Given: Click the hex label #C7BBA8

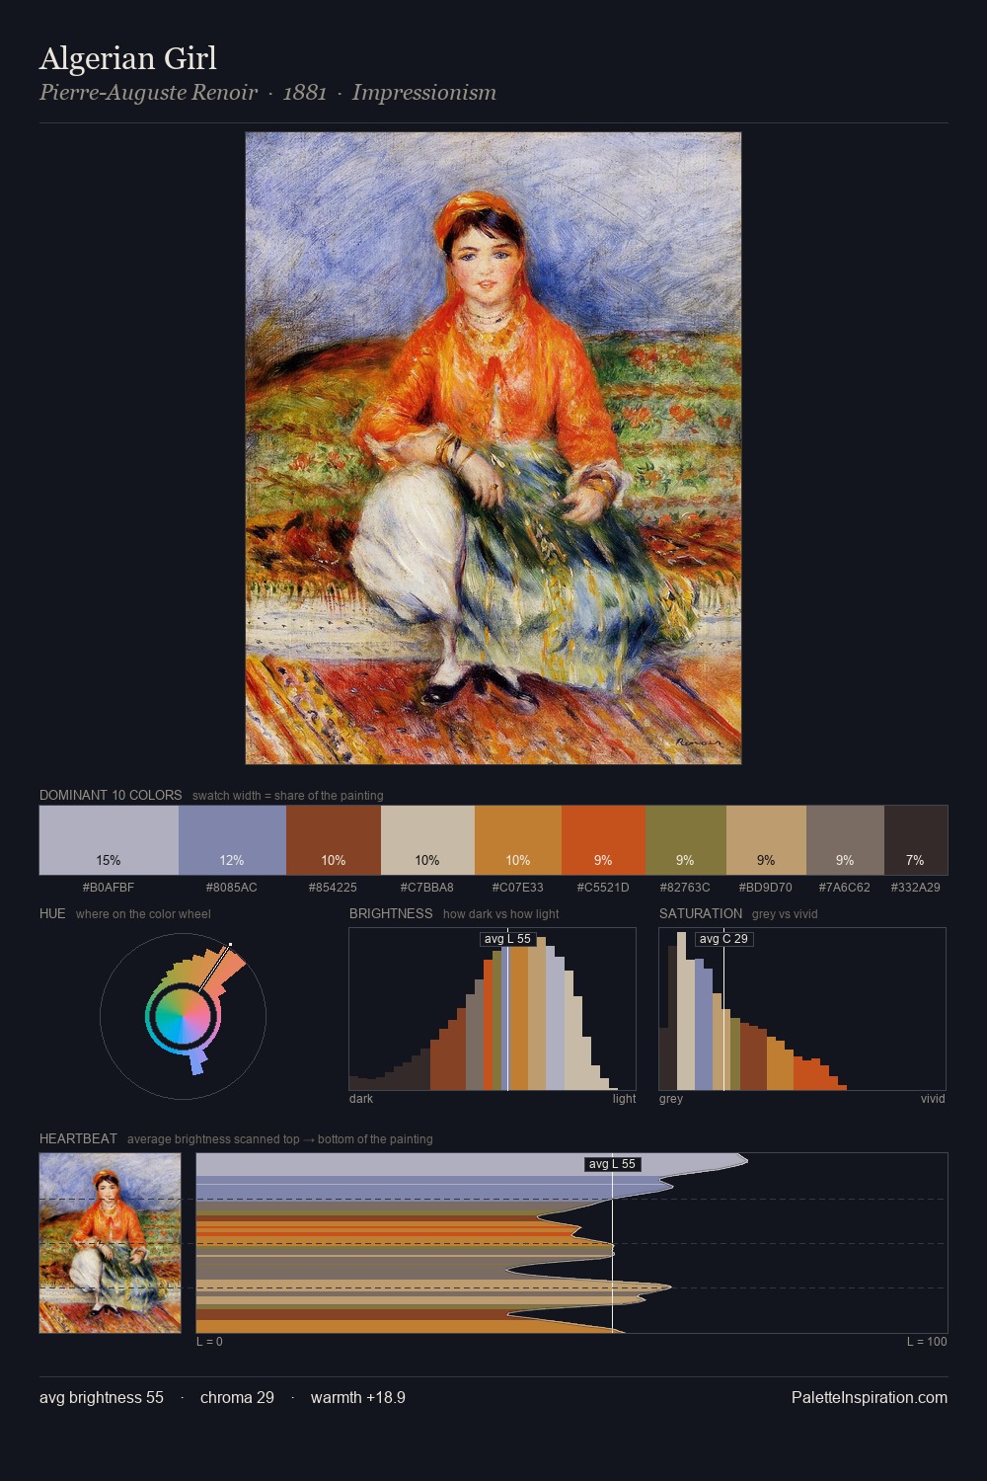Looking at the screenshot, I should point(427,888).
